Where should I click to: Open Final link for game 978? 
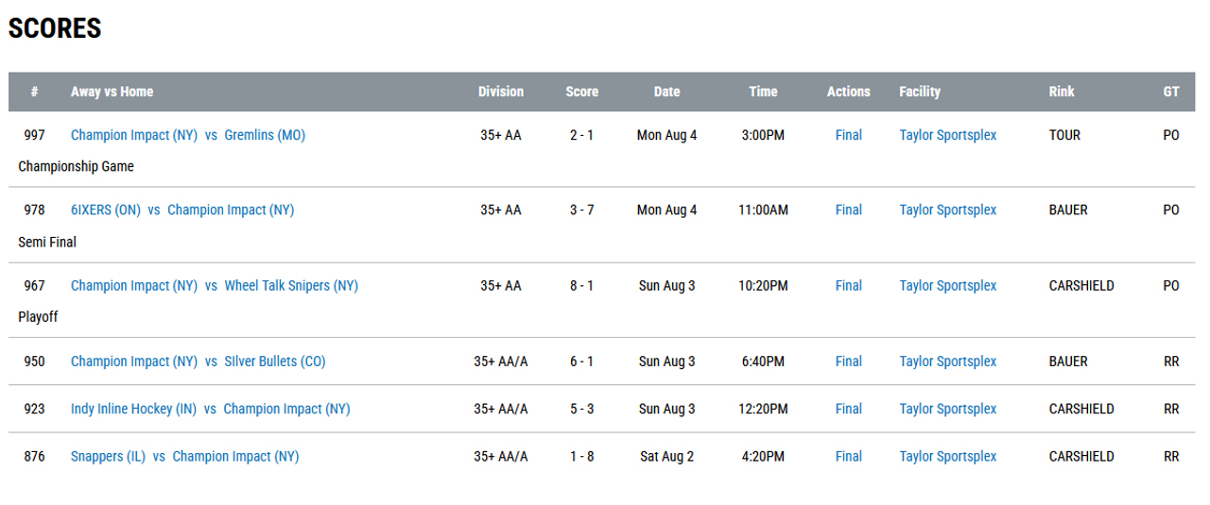click(x=849, y=210)
